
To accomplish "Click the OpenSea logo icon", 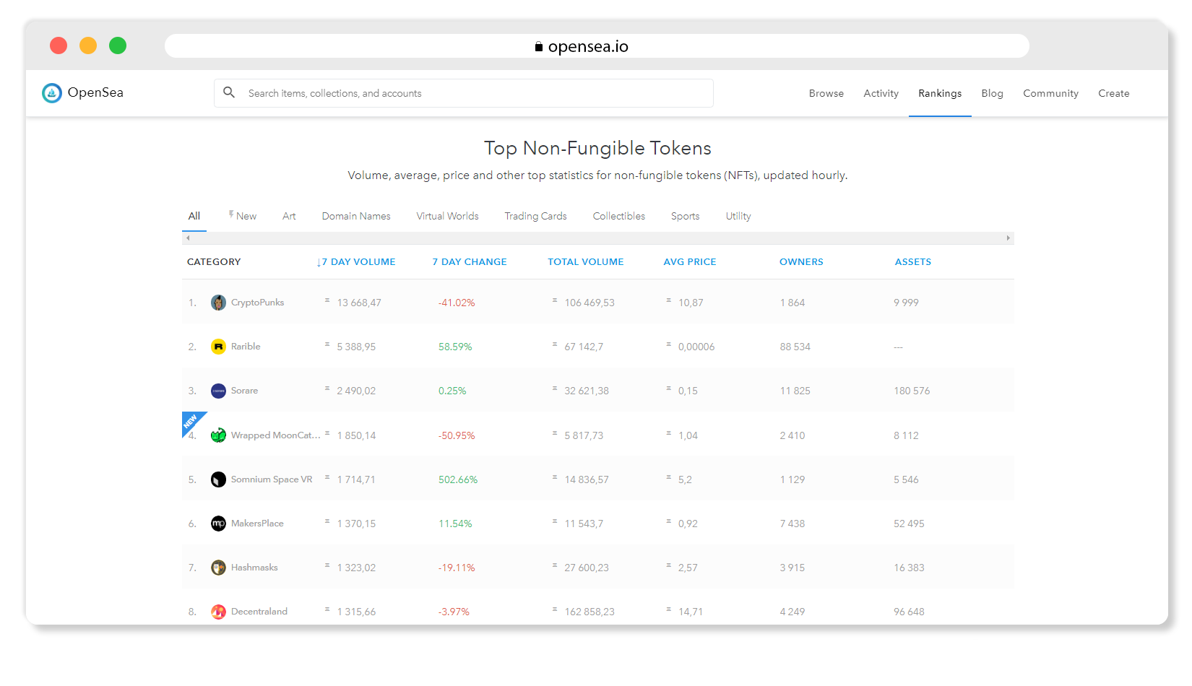I will pyautogui.click(x=52, y=93).
